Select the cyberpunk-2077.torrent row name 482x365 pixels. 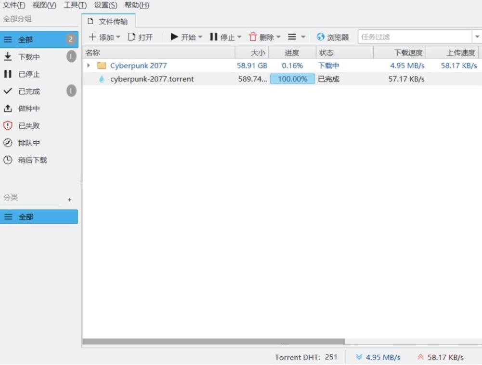(x=152, y=79)
